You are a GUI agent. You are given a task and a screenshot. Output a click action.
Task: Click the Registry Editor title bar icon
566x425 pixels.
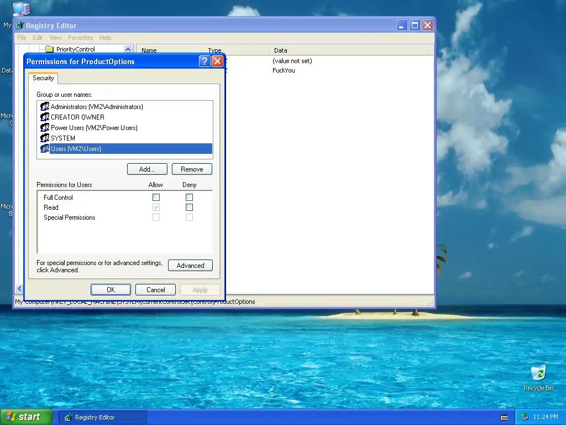20,25
